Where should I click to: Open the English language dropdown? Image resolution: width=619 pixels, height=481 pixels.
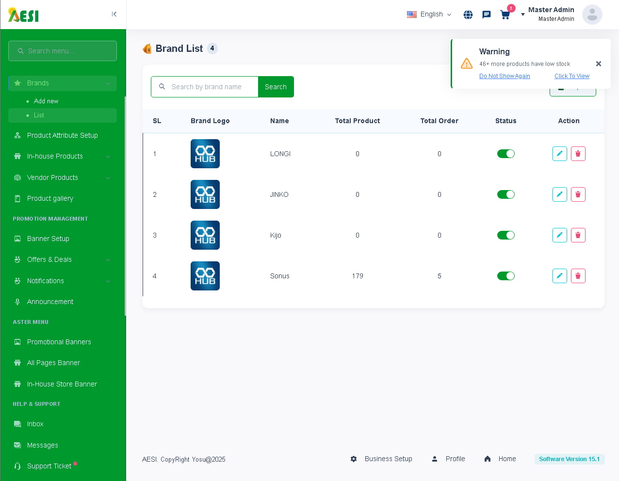click(x=429, y=15)
